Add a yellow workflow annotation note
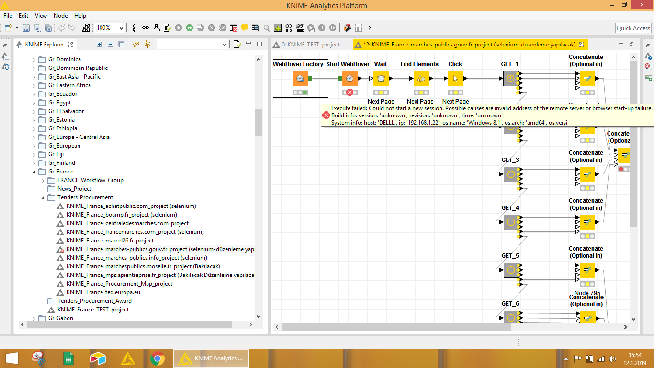 click(x=245, y=28)
